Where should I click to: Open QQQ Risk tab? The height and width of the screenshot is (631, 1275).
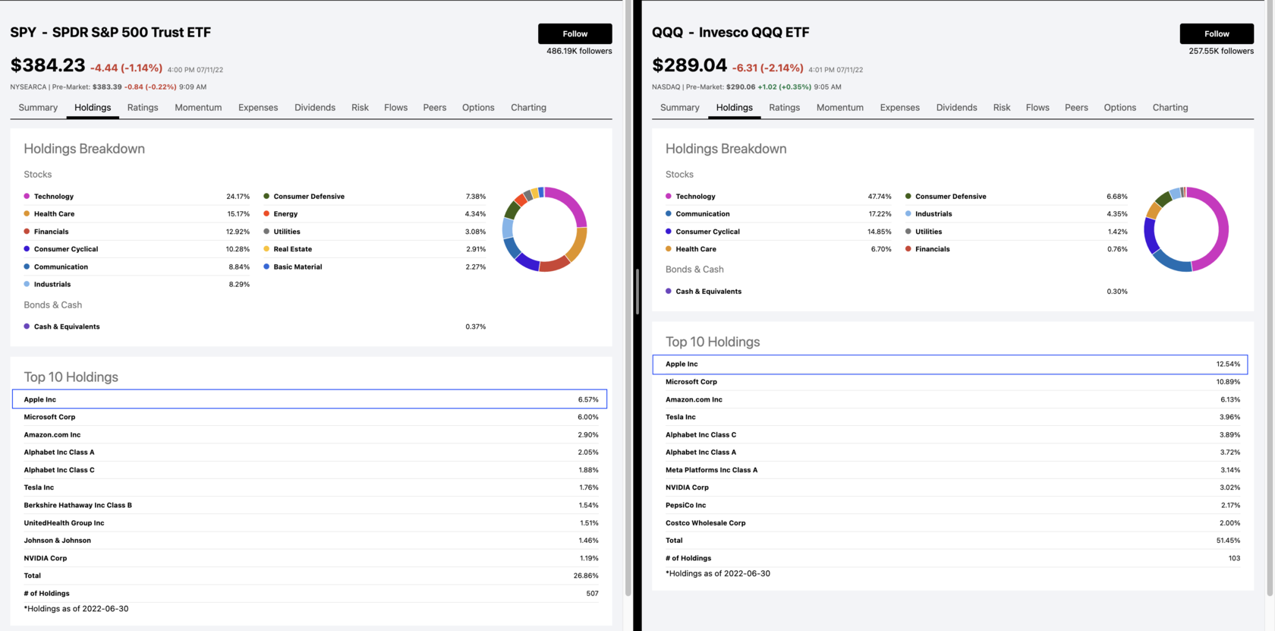click(1002, 108)
